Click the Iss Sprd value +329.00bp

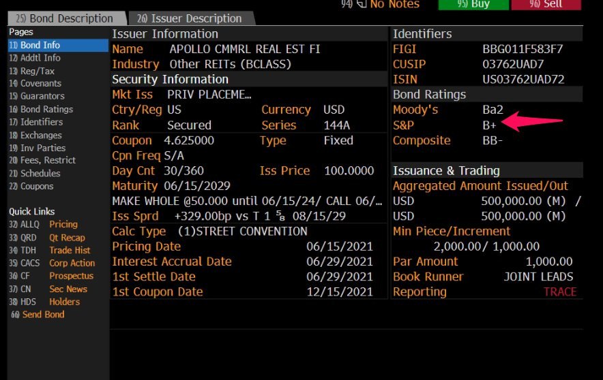click(x=203, y=216)
